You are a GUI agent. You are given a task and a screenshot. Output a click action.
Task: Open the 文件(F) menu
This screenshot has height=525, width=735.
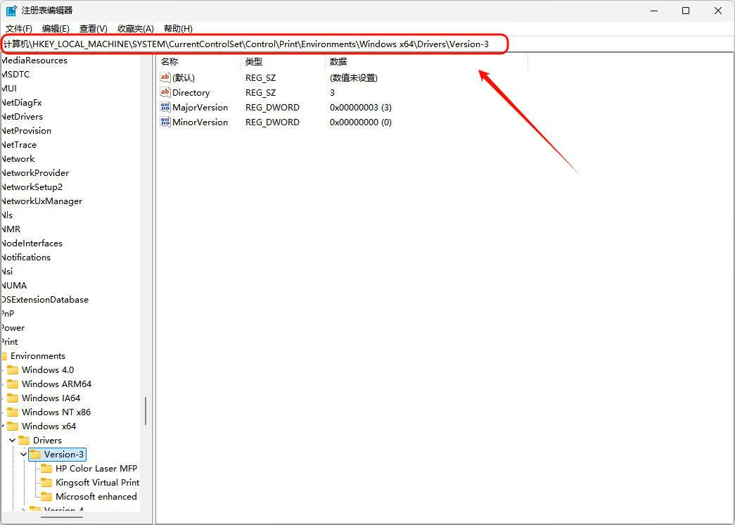[x=19, y=29]
